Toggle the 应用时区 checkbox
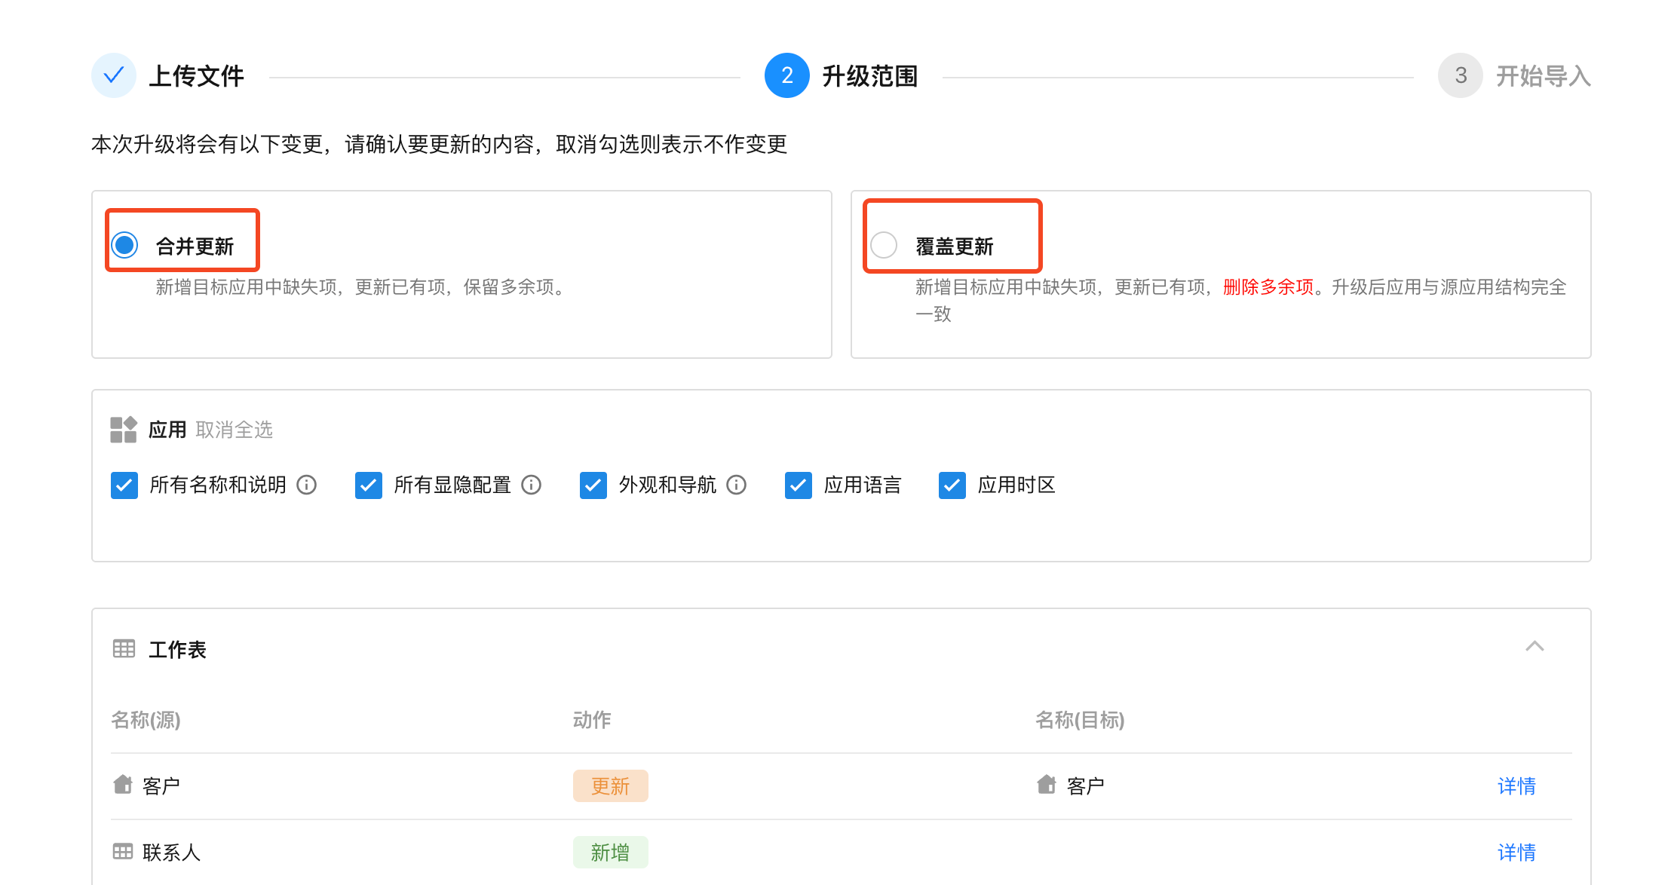The height and width of the screenshot is (885, 1674). (x=952, y=485)
